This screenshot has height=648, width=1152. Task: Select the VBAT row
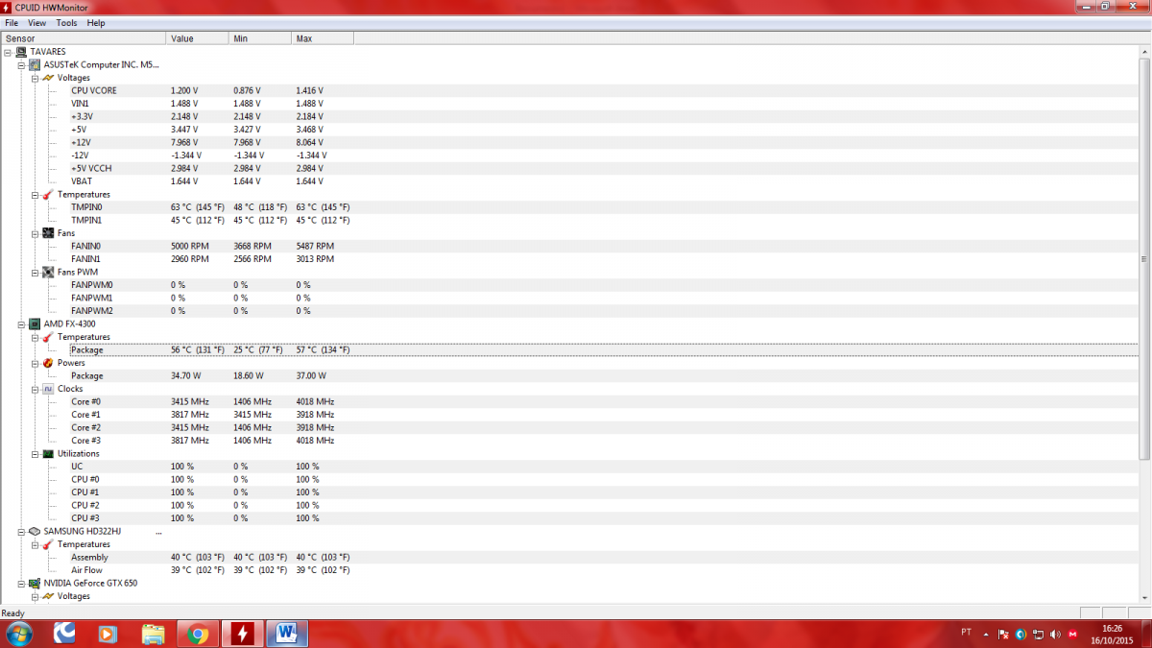[x=605, y=181]
